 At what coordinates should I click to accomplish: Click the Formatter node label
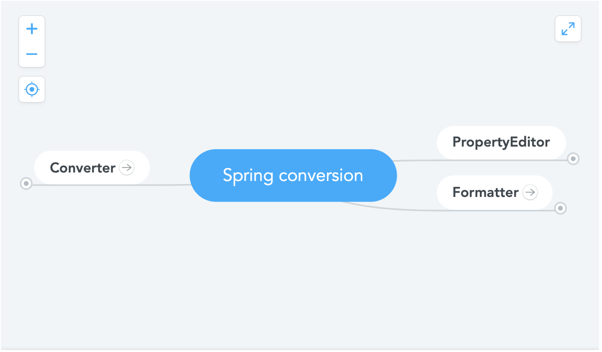(x=484, y=192)
